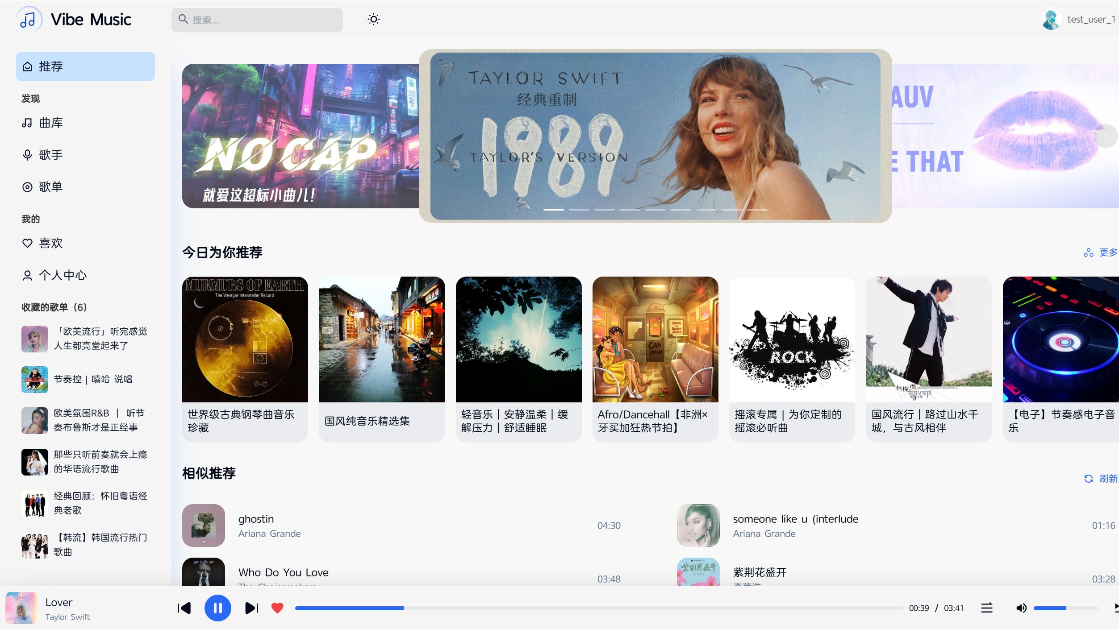Open playlist 那些只听前奏就会上瘾的华语流行歌曲

tap(85, 462)
